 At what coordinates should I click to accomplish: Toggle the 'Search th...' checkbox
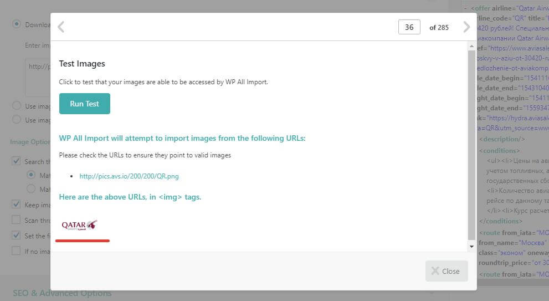pyautogui.click(x=17, y=161)
